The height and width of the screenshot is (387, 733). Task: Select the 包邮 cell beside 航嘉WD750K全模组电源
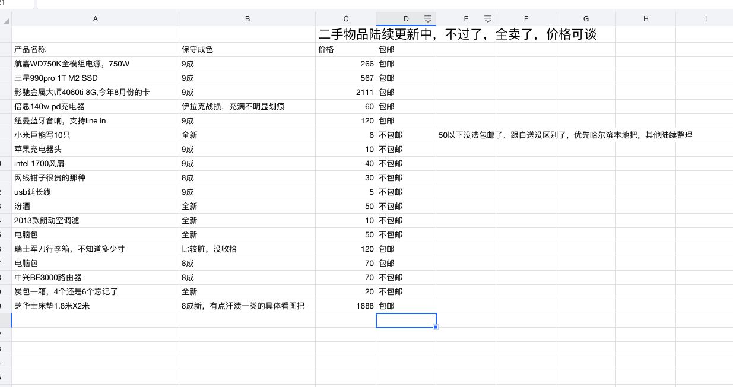tap(406, 64)
